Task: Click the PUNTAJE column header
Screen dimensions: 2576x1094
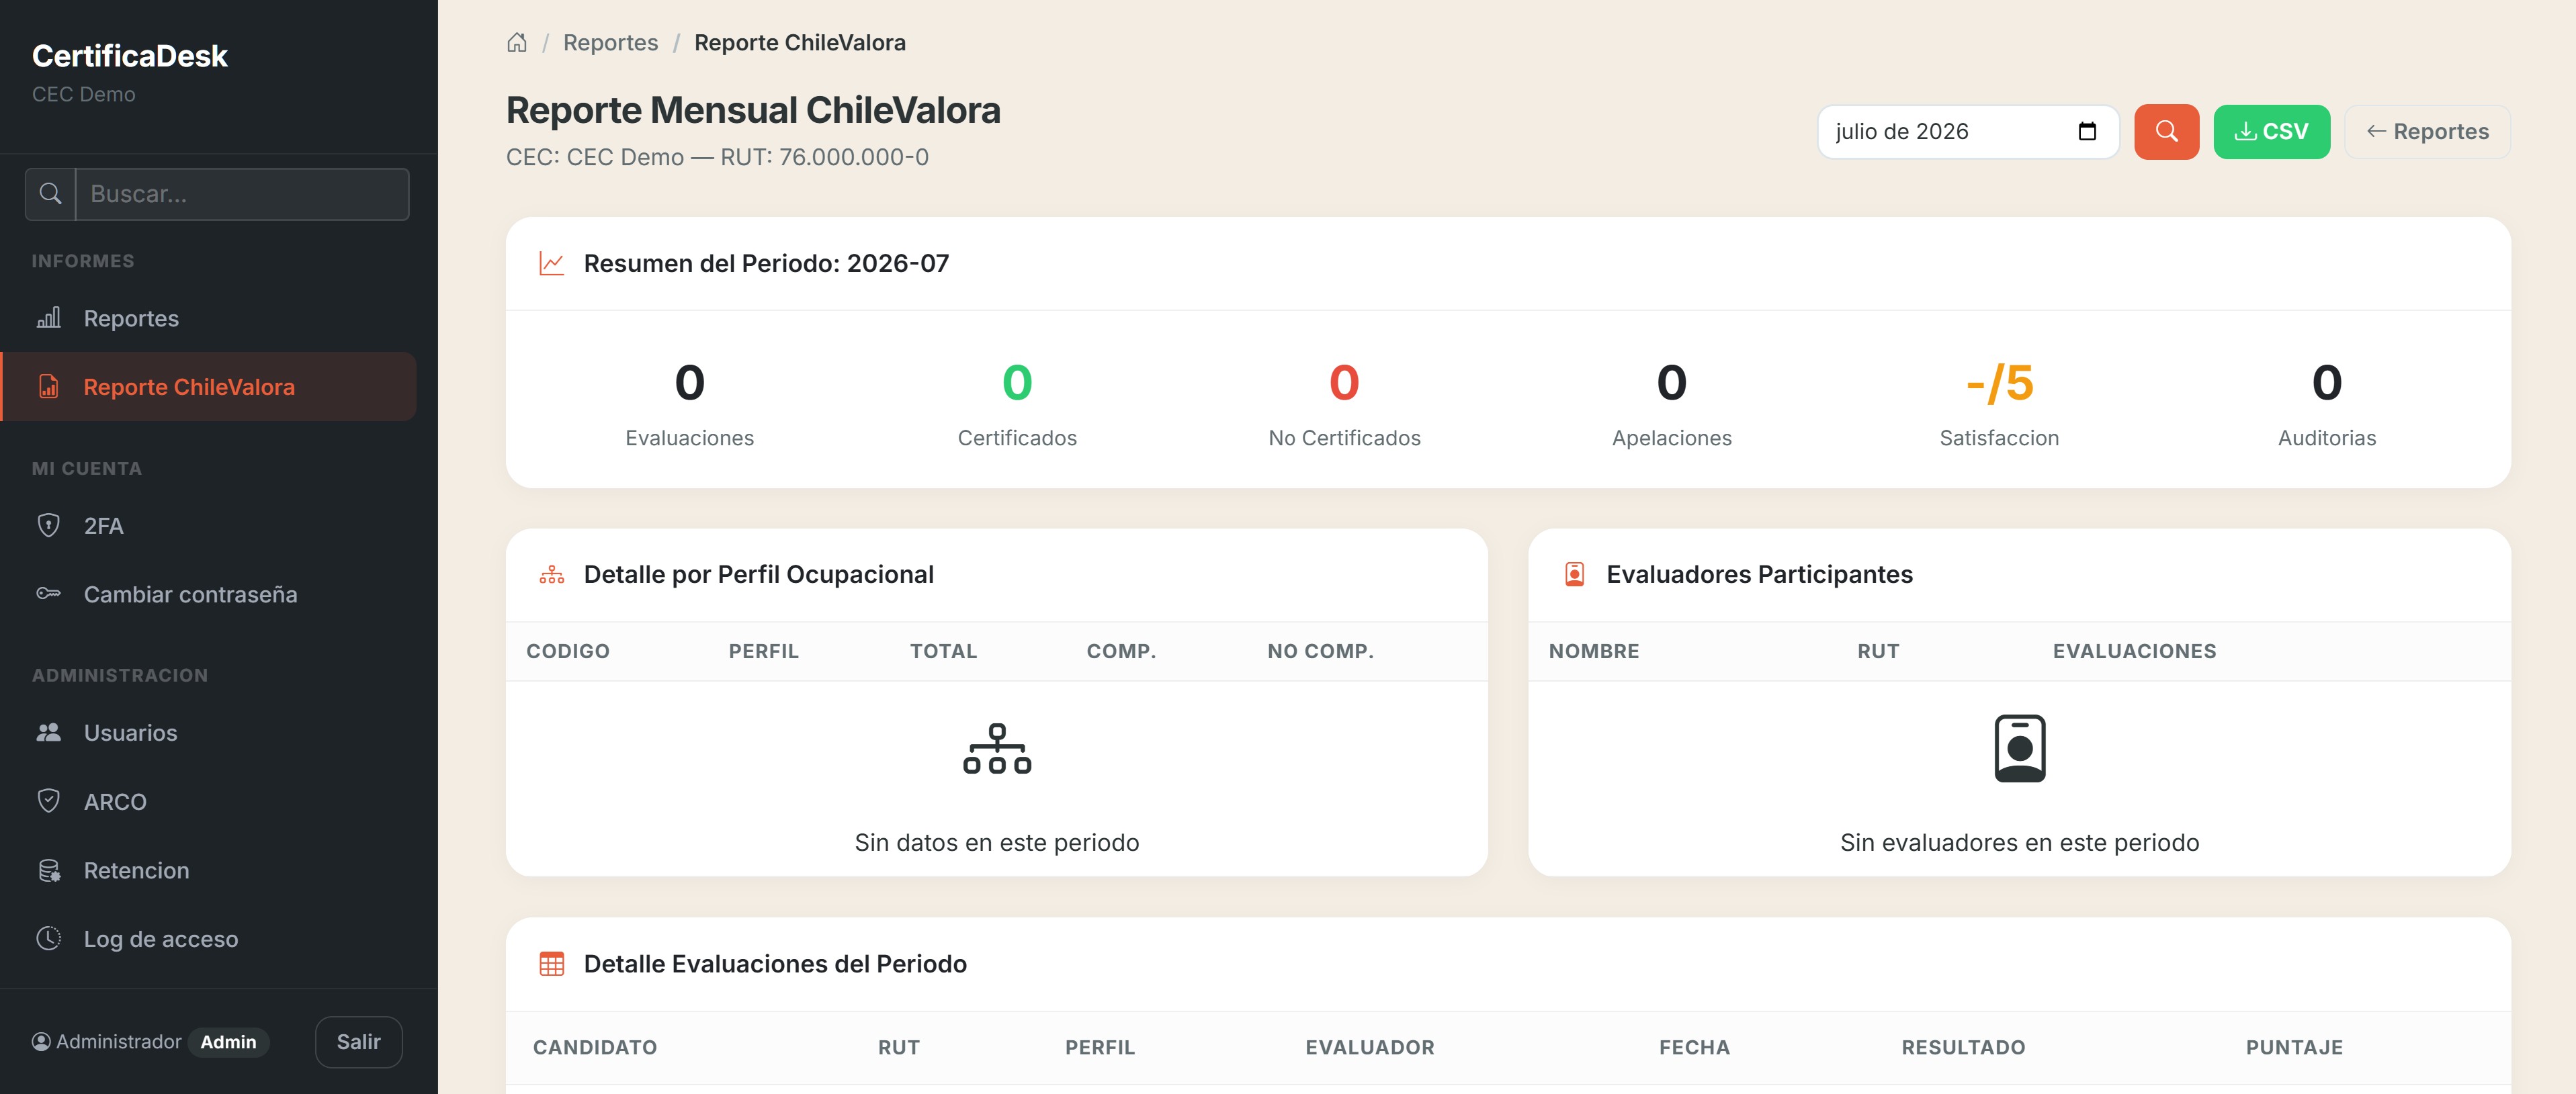Action: pos(2294,1048)
